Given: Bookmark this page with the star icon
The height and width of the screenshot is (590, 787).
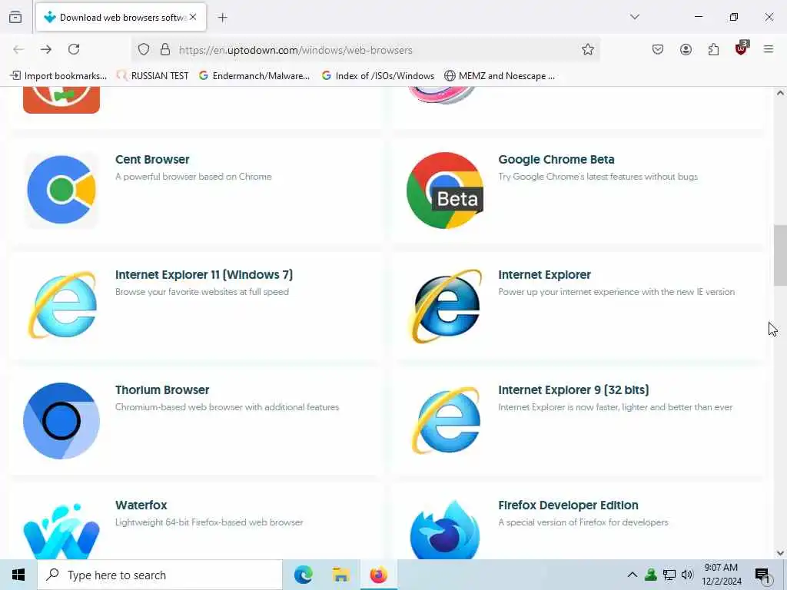Looking at the screenshot, I should [x=588, y=49].
